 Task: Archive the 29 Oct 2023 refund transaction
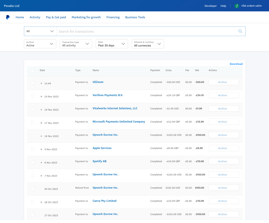click(224, 188)
